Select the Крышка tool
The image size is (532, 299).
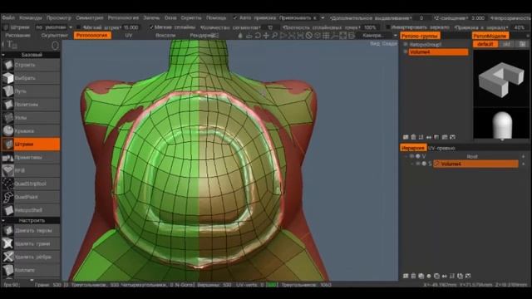[31, 131]
